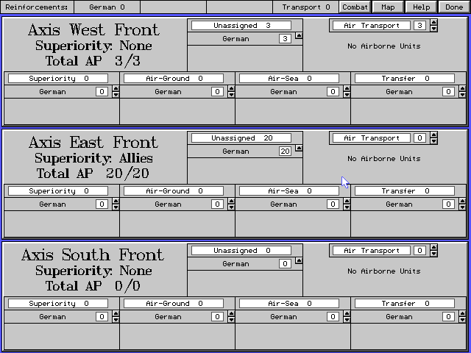This screenshot has width=471, height=353.
Task: Increase West Front Air-Ground German value
Action: click(x=231, y=88)
